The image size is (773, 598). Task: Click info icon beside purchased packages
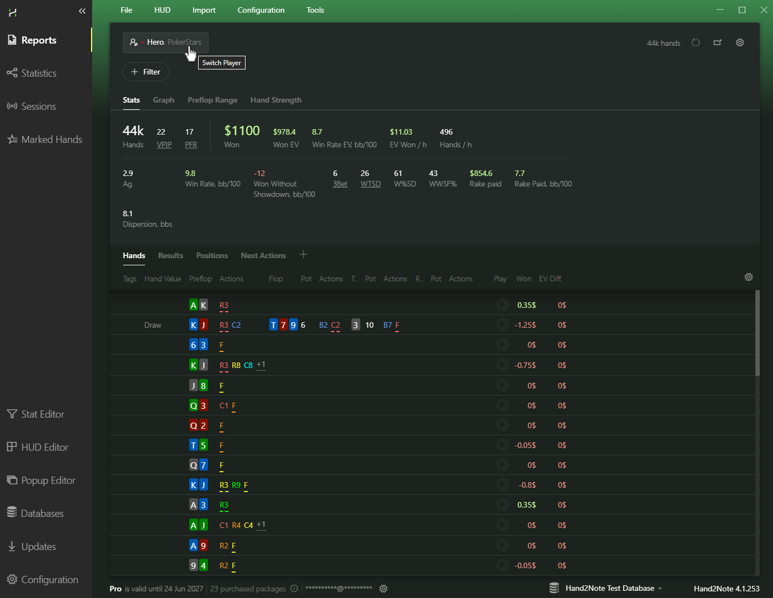click(x=294, y=588)
